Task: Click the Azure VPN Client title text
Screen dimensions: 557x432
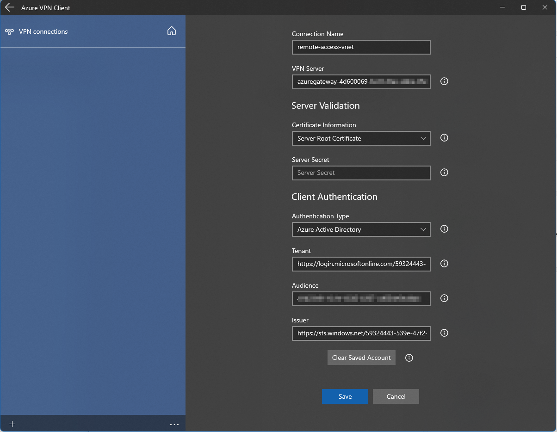Action: pos(46,8)
